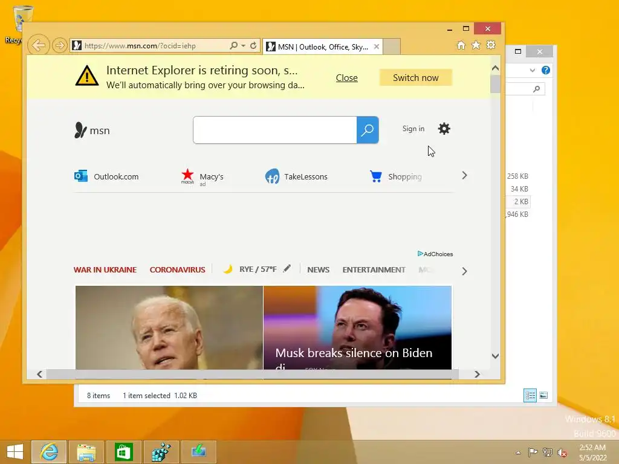
Task: Click the IE Home icon
Action: click(461, 45)
